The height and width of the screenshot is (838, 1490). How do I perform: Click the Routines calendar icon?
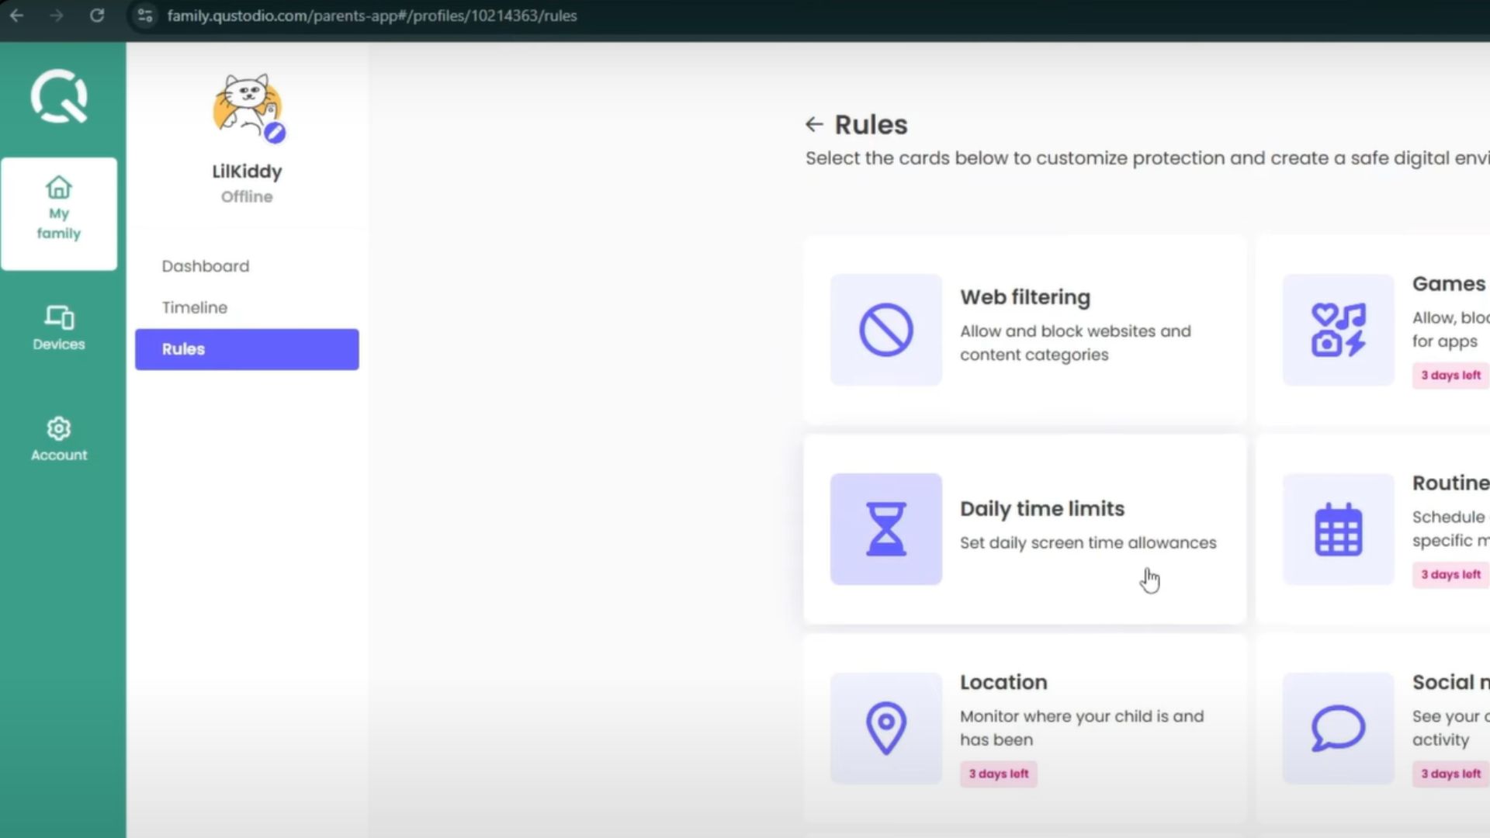pyautogui.click(x=1338, y=529)
